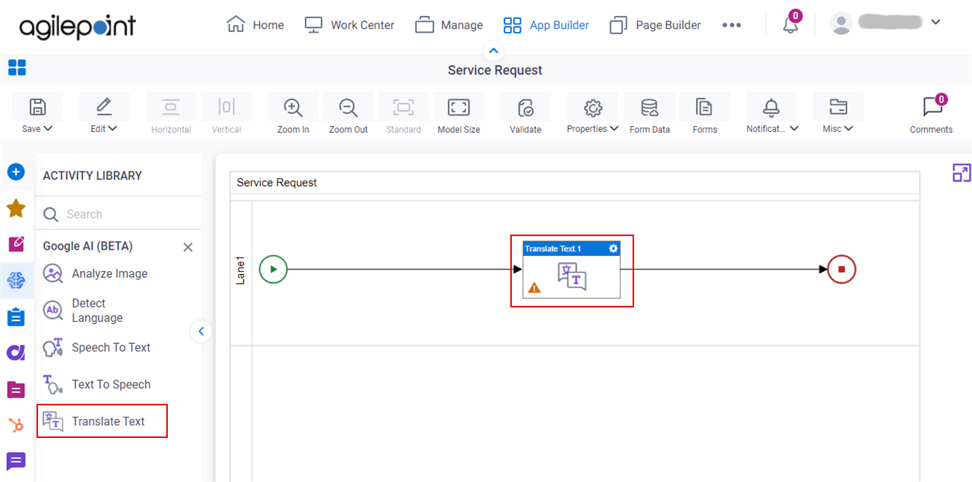Click the Validate process icon

coord(525,107)
